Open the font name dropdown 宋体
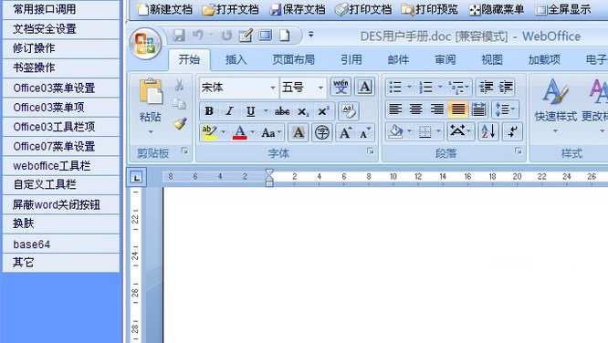This screenshot has width=608, height=343. point(273,88)
